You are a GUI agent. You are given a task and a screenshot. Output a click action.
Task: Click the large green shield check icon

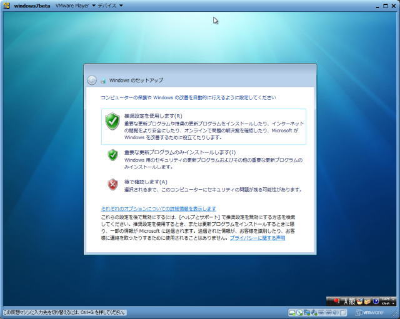click(112, 122)
